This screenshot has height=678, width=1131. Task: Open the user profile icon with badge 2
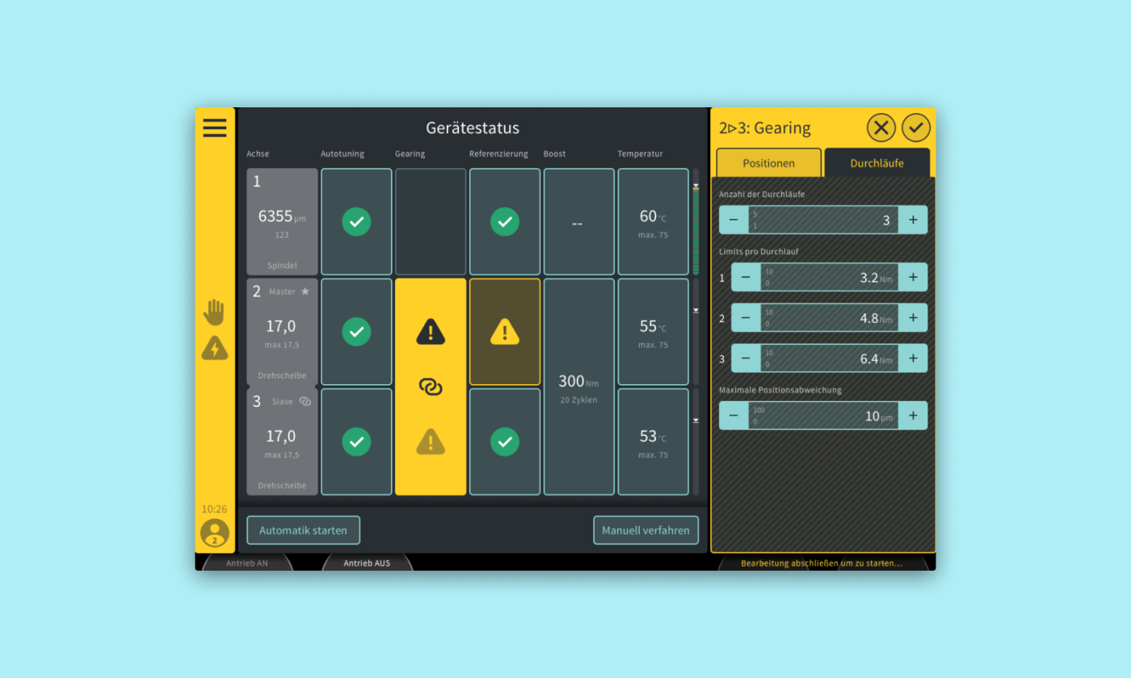tap(213, 532)
